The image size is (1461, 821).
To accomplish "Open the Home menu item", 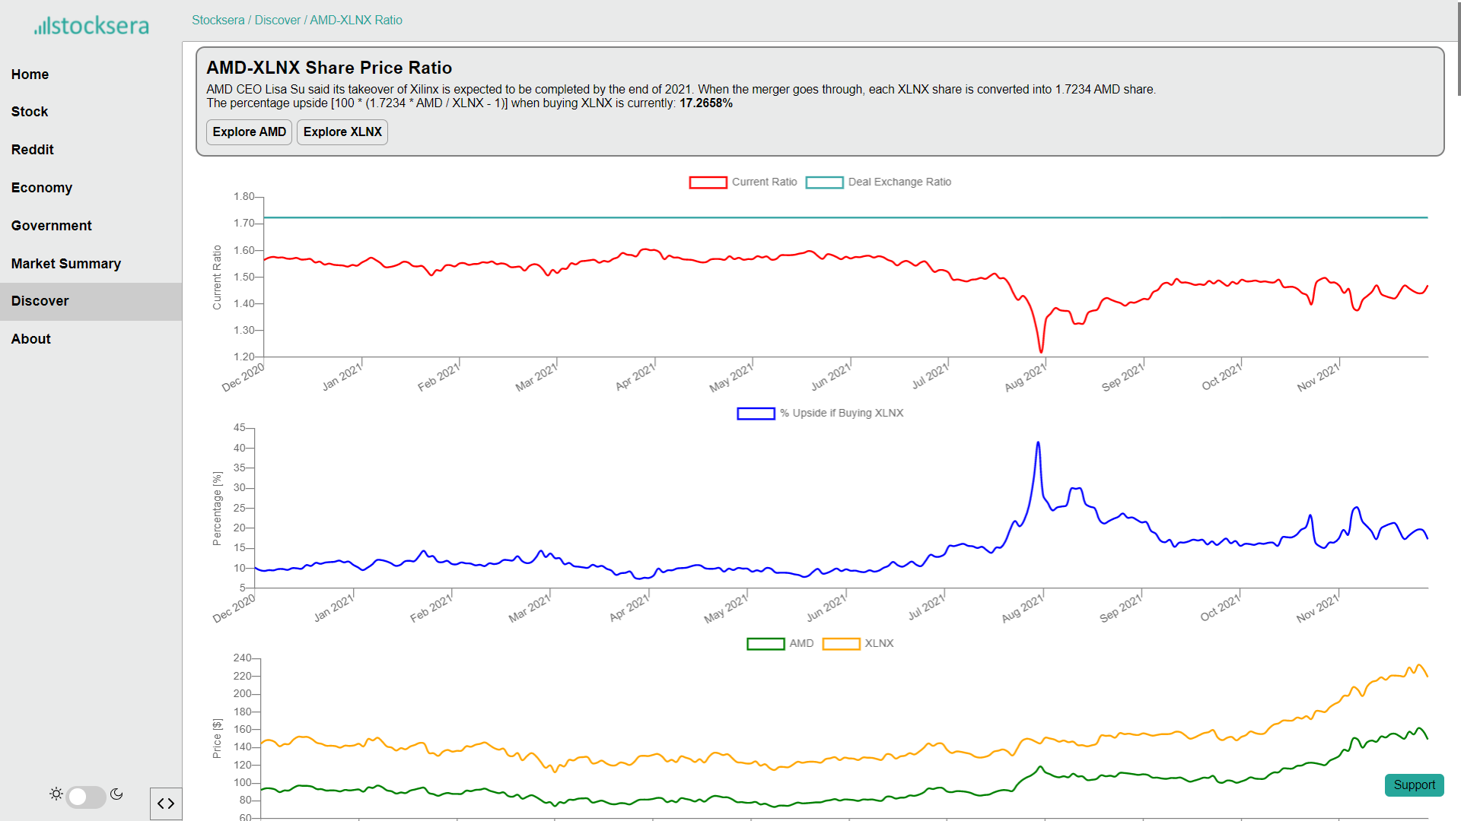I will pyautogui.click(x=30, y=74).
